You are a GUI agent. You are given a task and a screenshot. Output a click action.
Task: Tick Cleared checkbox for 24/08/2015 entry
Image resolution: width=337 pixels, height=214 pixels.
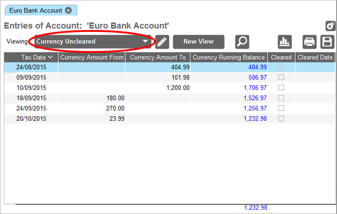click(x=281, y=67)
